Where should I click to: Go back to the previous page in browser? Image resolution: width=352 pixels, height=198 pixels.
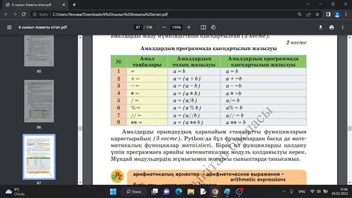pyautogui.click(x=6, y=14)
